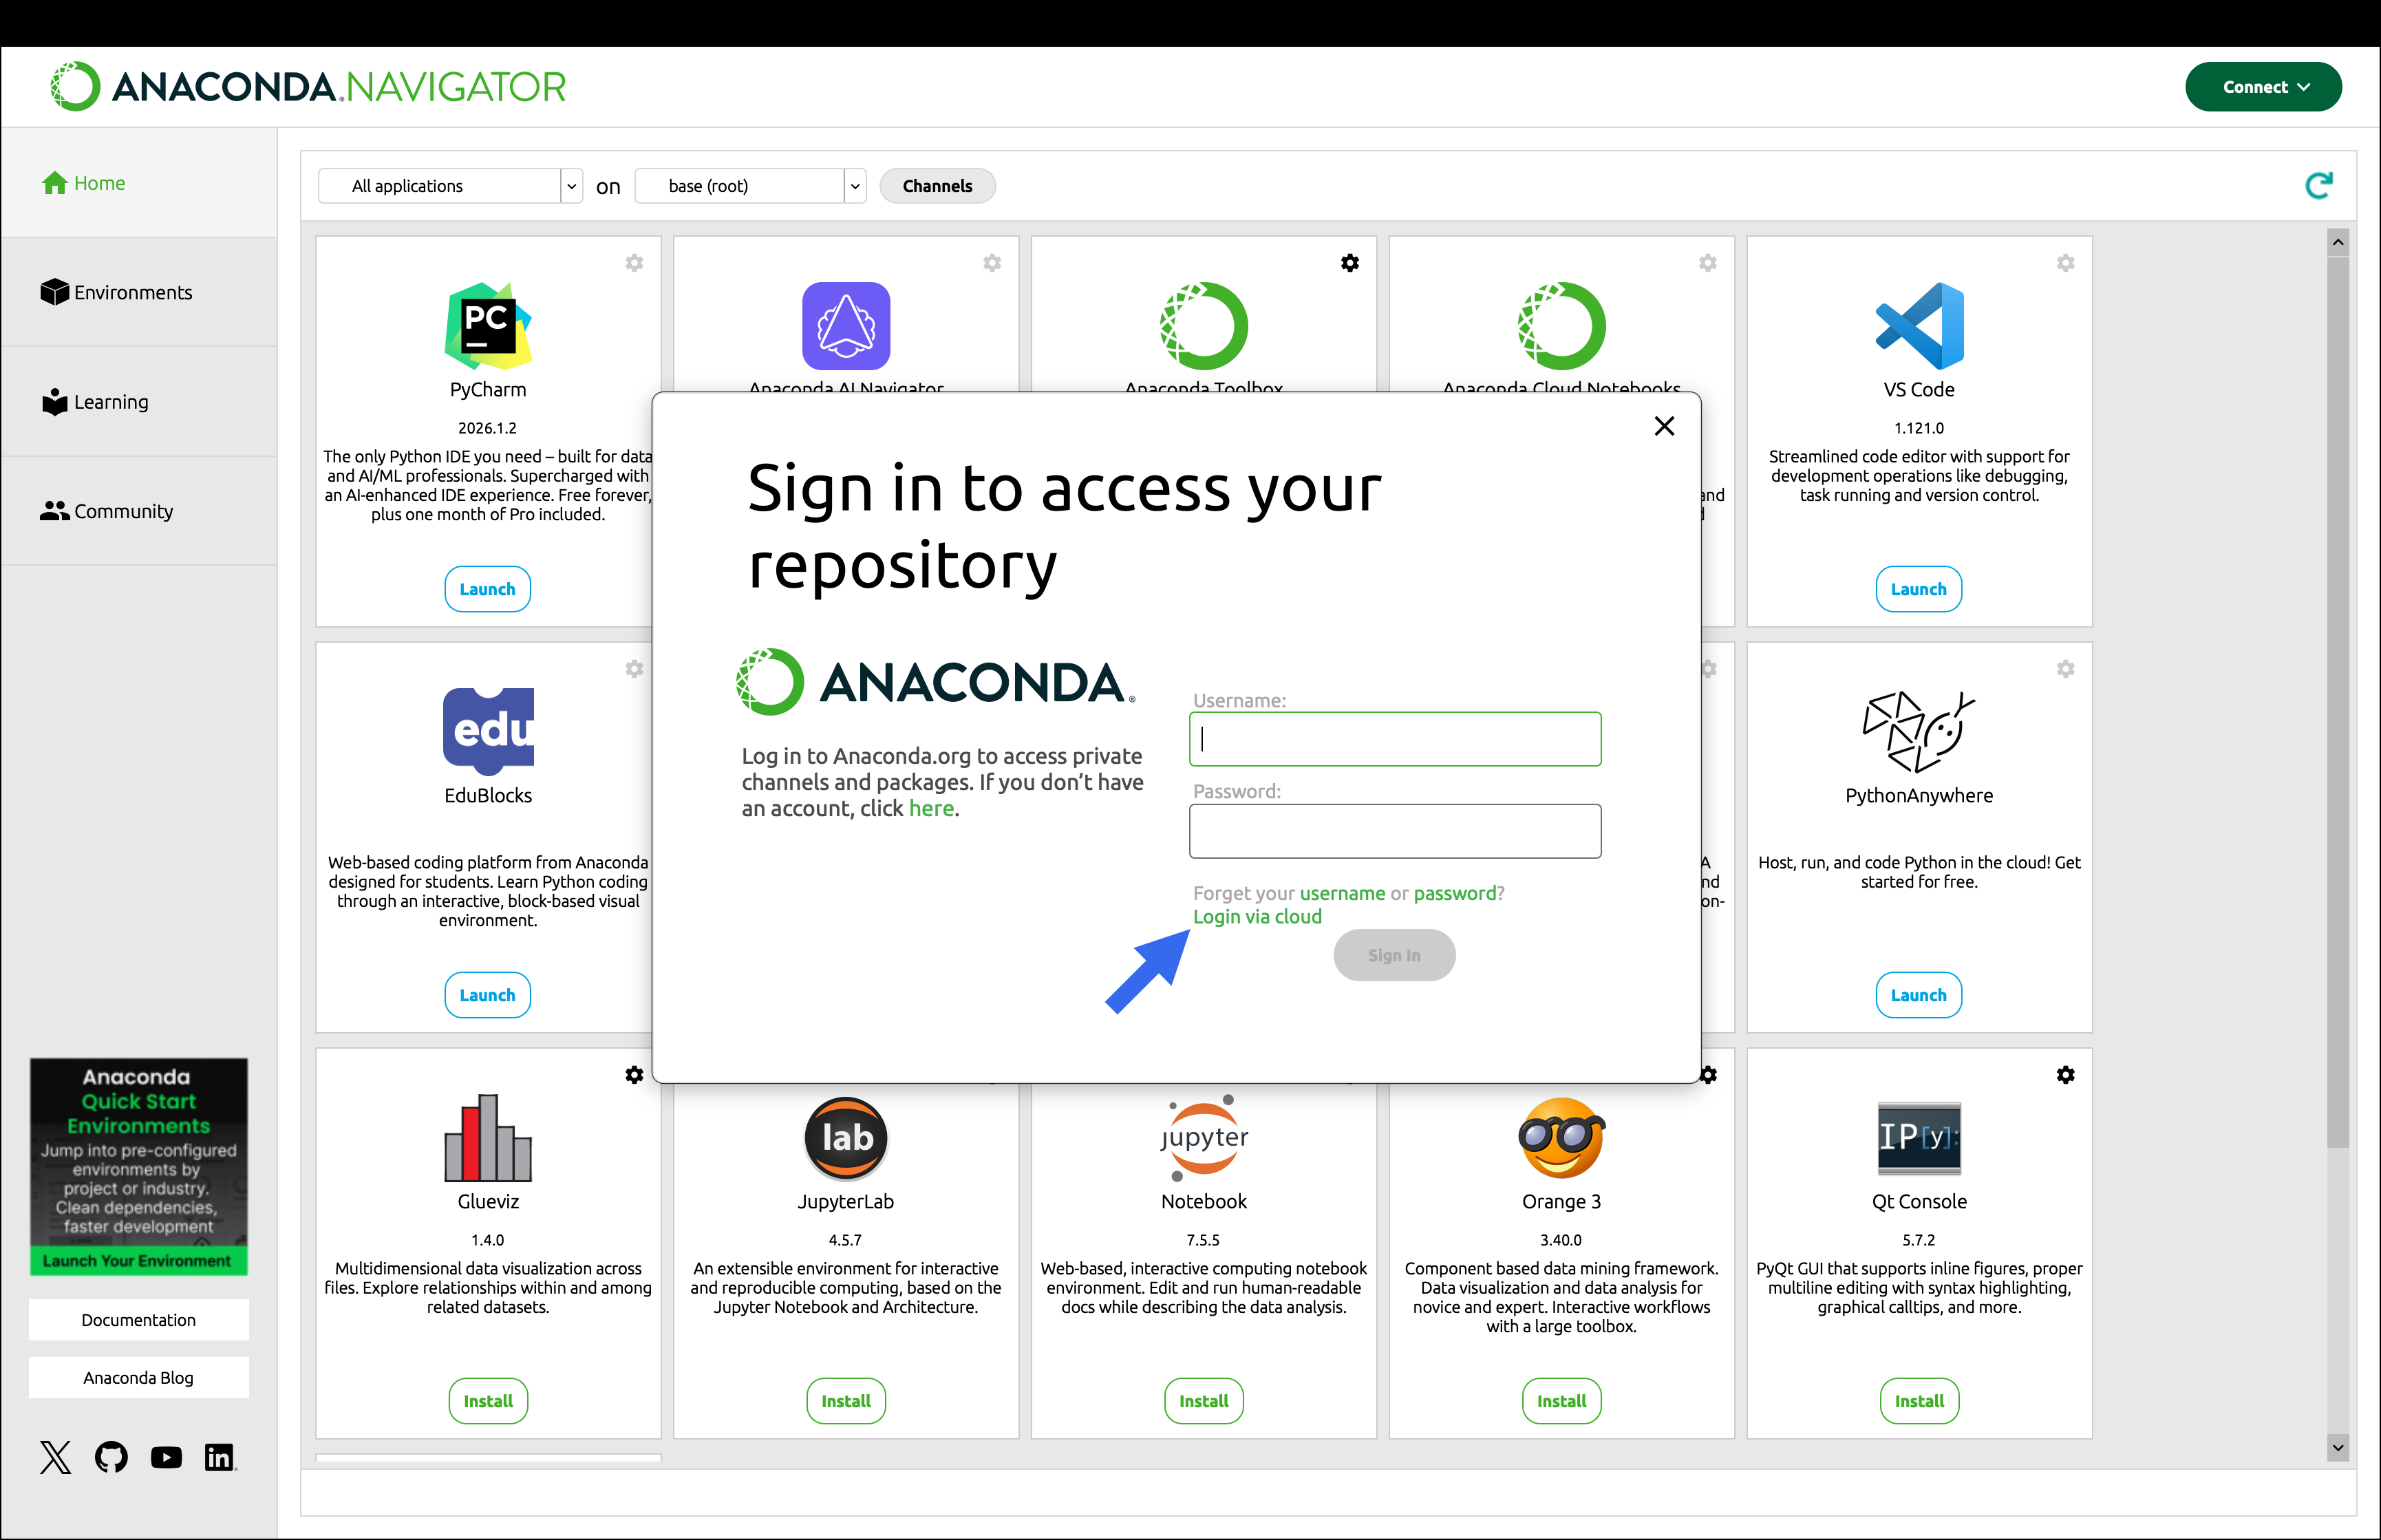The image size is (2381, 1540).
Task: Open the EduBlocks tile settings gear
Action: click(634, 669)
